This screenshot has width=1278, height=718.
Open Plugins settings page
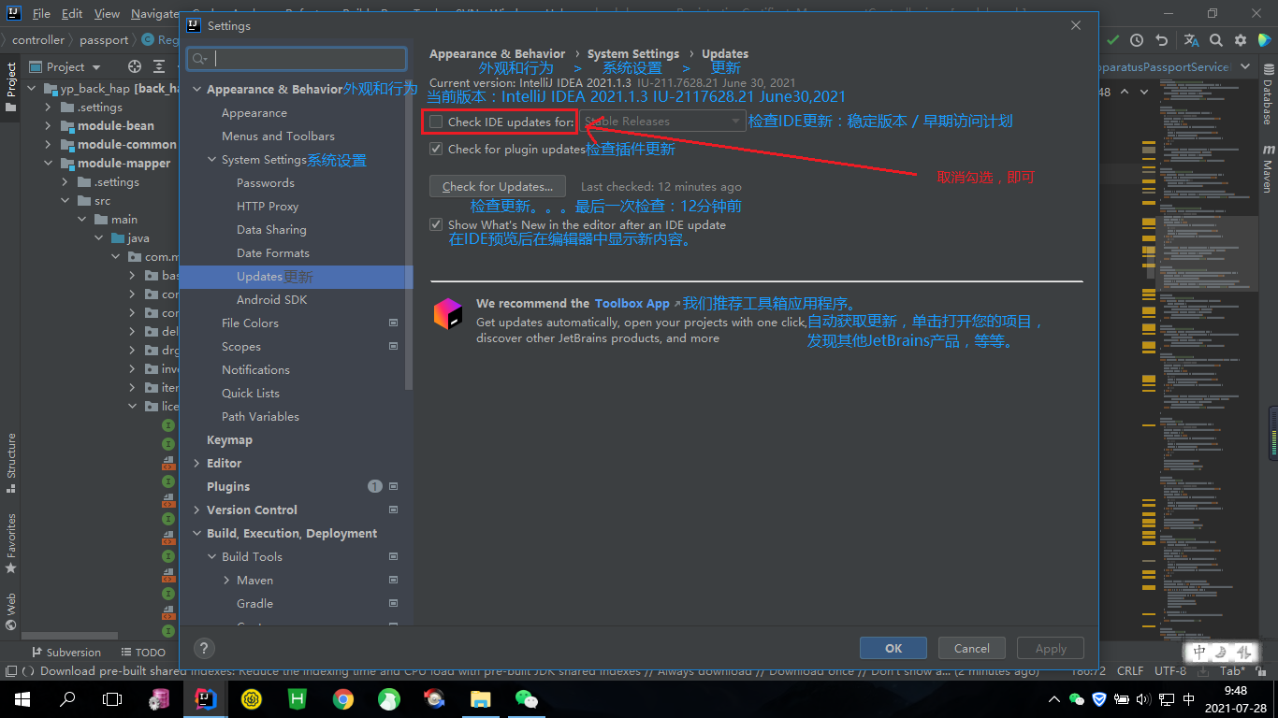coord(228,487)
